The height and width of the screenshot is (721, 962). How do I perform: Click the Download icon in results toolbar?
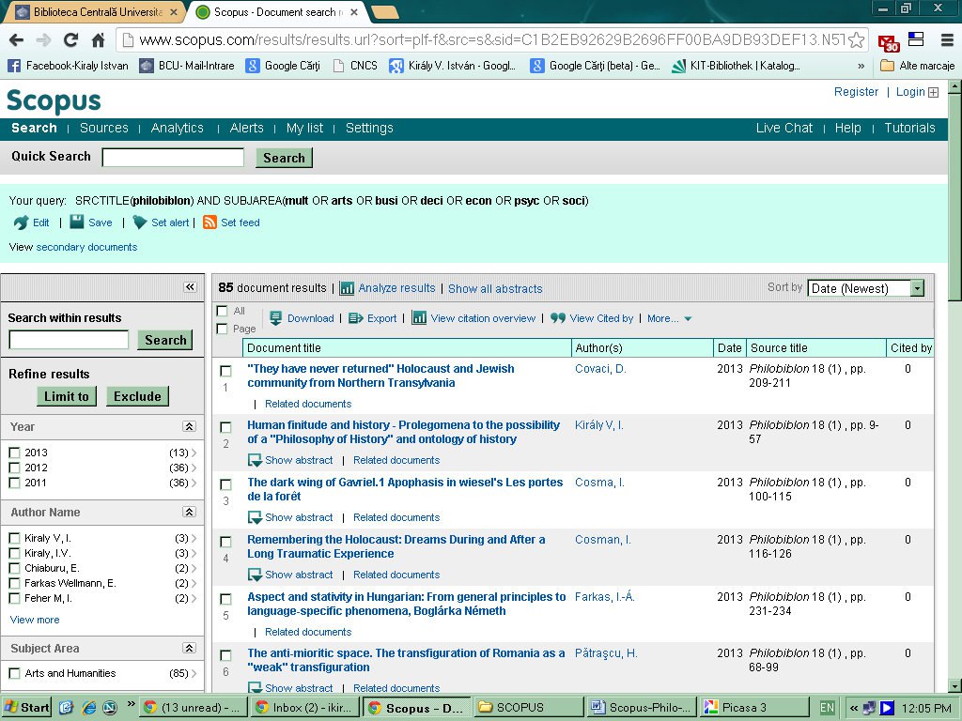click(276, 318)
